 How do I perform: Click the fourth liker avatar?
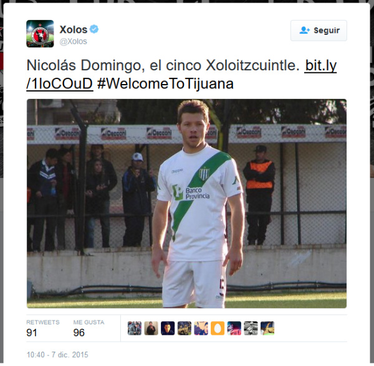pos(185,328)
